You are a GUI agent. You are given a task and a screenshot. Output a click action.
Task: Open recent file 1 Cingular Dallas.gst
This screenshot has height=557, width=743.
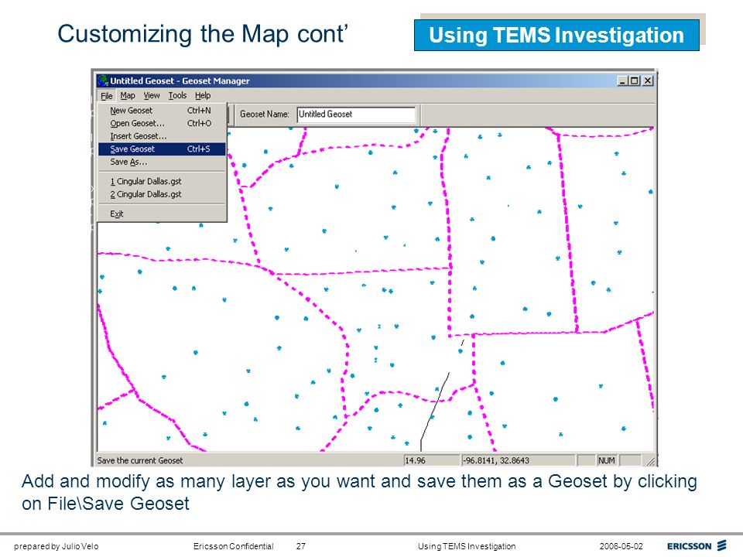click(162, 181)
